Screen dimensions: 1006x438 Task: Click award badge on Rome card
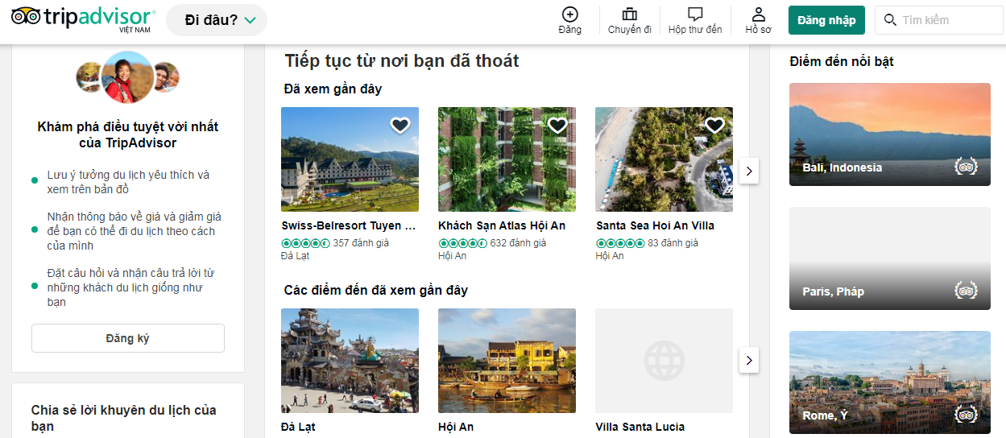coord(966,415)
